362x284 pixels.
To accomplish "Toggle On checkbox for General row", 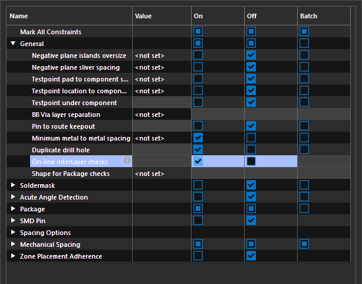I will click(x=198, y=43).
